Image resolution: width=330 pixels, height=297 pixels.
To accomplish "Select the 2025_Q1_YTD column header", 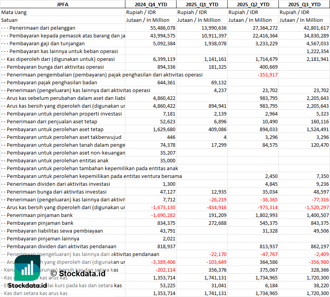I will tap(202, 4).
